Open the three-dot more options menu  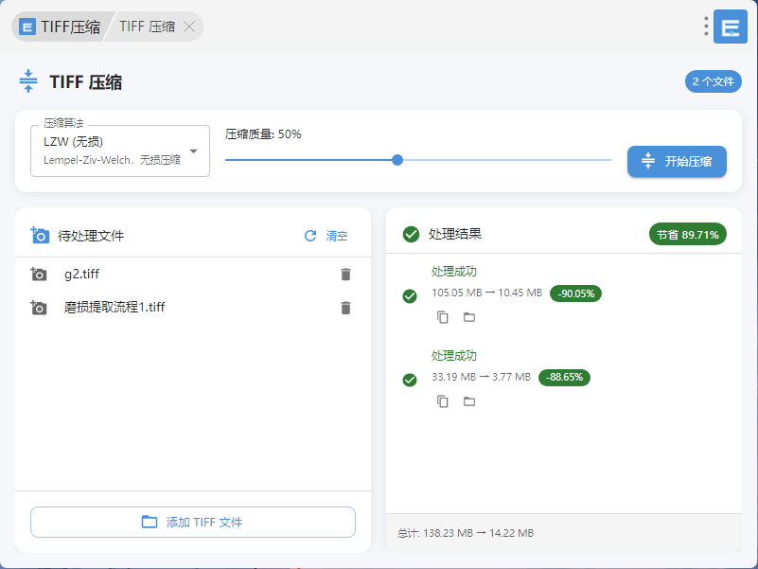point(706,27)
